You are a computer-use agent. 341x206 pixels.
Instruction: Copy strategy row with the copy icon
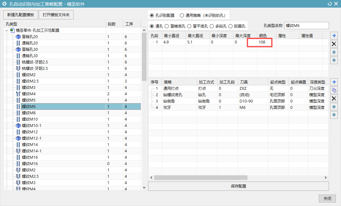[x=334, y=90]
